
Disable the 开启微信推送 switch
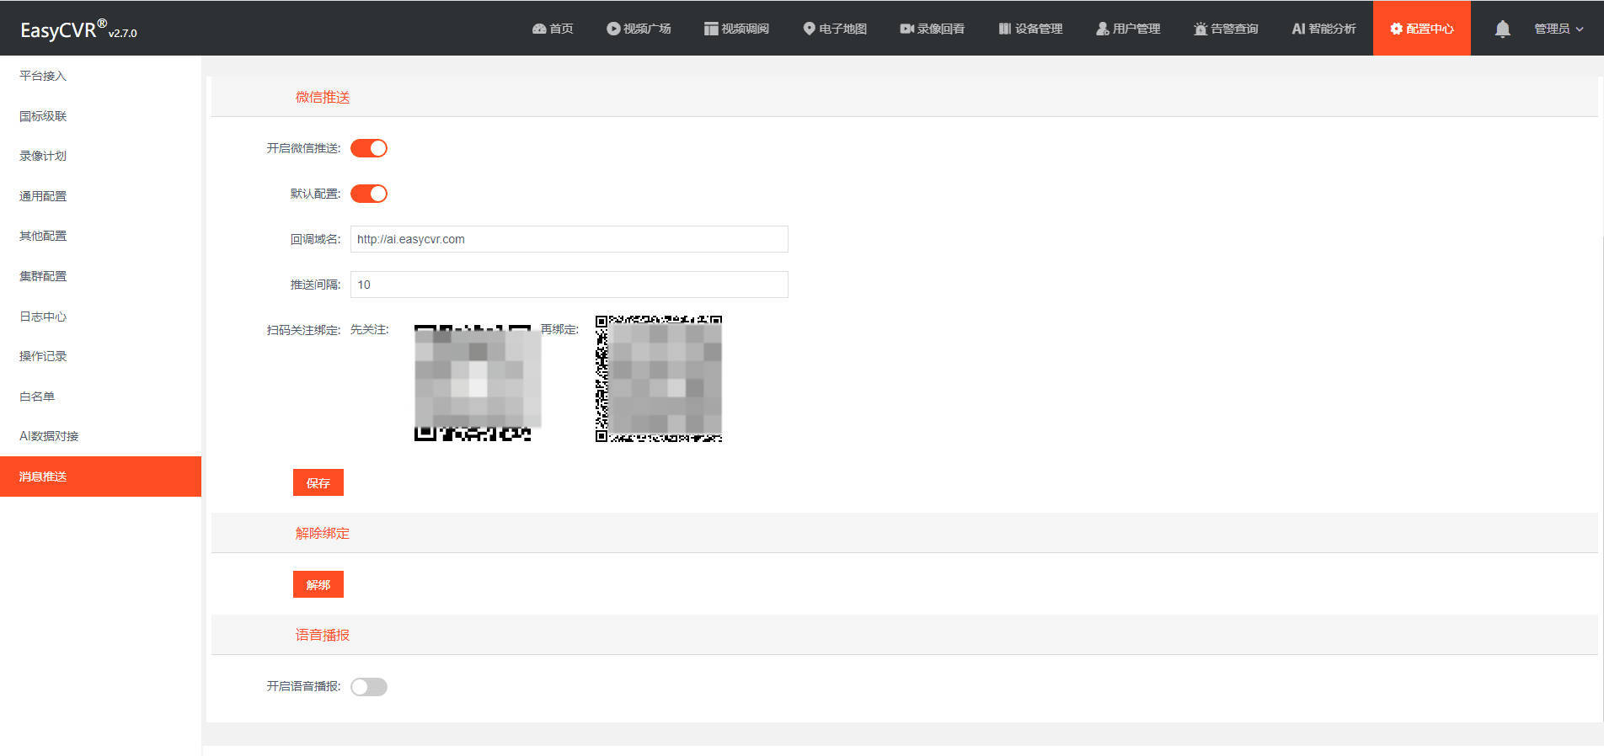369,148
